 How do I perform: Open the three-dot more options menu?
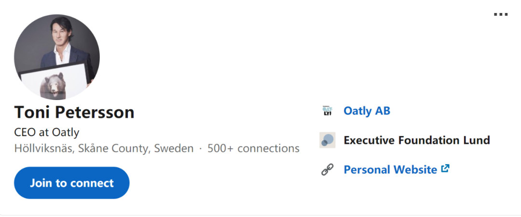[x=501, y=14]
